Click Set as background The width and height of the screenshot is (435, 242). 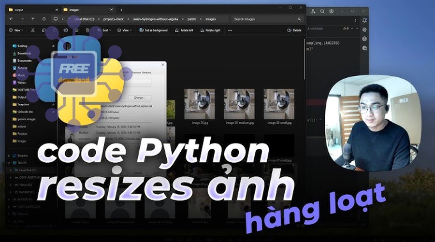pyautogui.click(x=154, y=30)
